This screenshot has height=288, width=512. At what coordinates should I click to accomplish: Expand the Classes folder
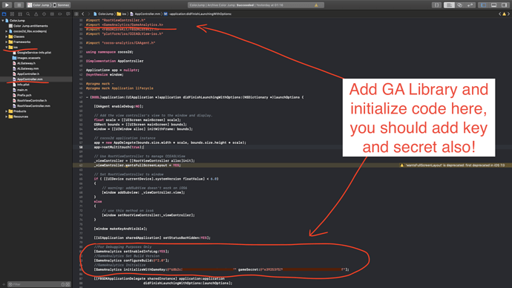(7, 36)
